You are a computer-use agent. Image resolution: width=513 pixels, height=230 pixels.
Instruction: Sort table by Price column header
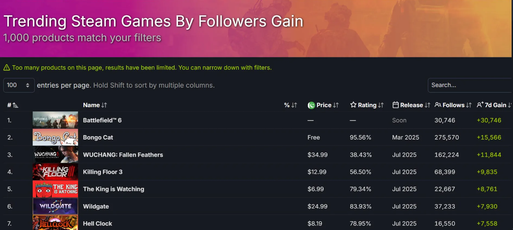click(x=324, y=105)
